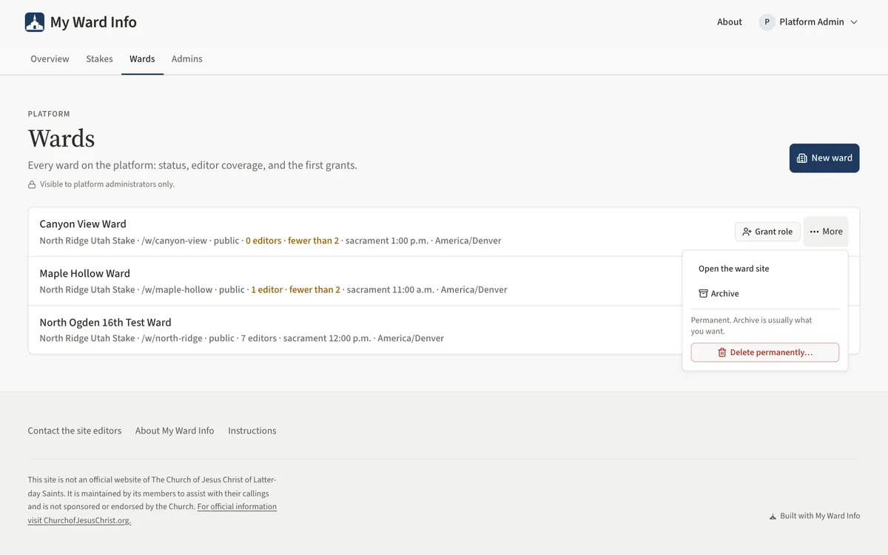
Task: Click the small chapel icon in the footer
Action: point(773,517)
